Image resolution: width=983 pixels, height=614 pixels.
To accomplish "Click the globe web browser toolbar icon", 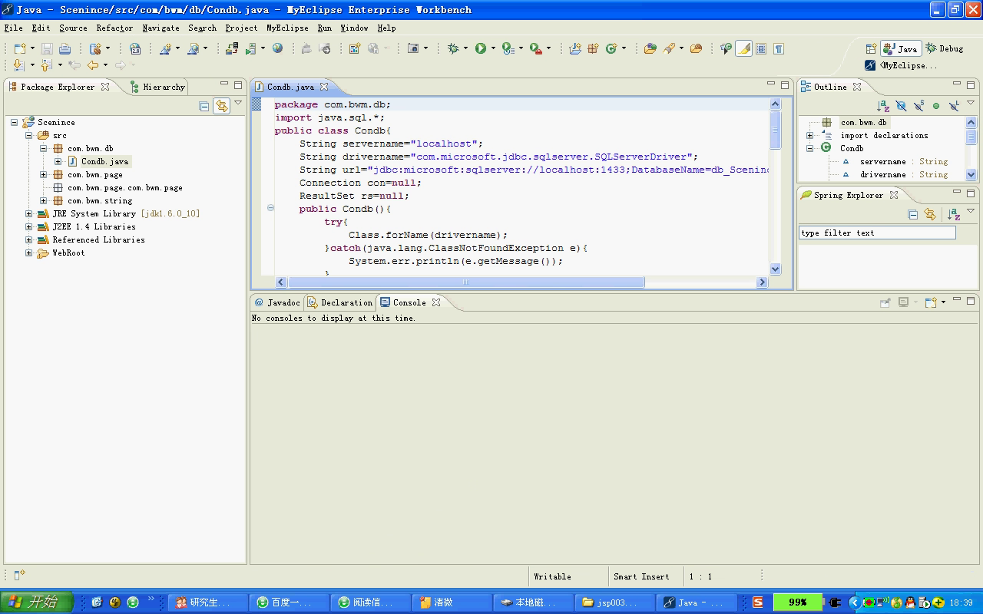I will coord(277,48).
